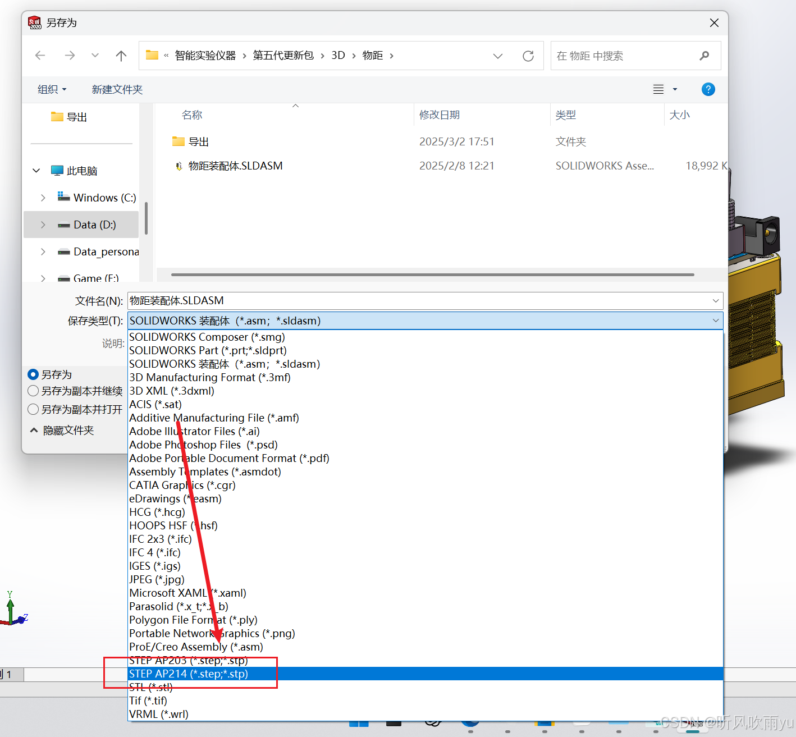
Task: Open the address bar history dropdown
Action: (498, 56)
